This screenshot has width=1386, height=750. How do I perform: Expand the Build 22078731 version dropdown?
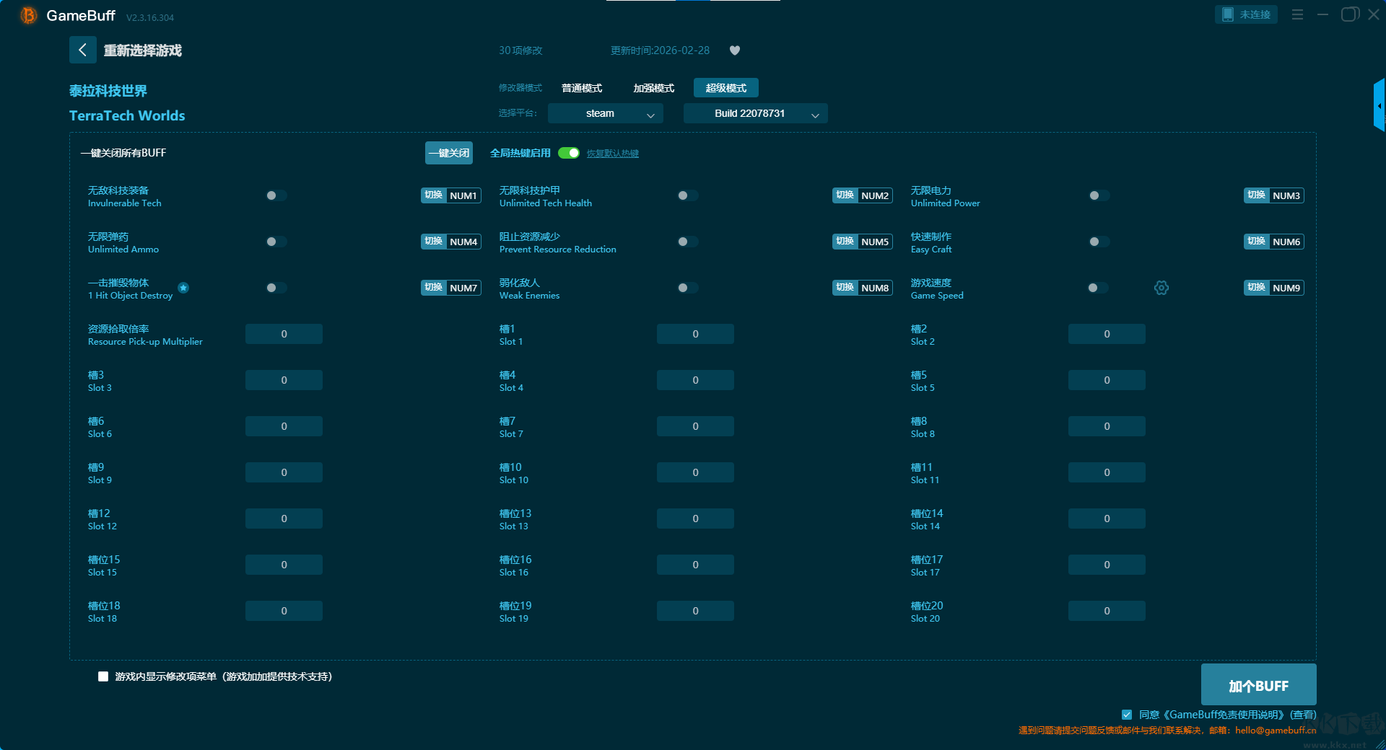pyautogui.click(x=755, y=113)
